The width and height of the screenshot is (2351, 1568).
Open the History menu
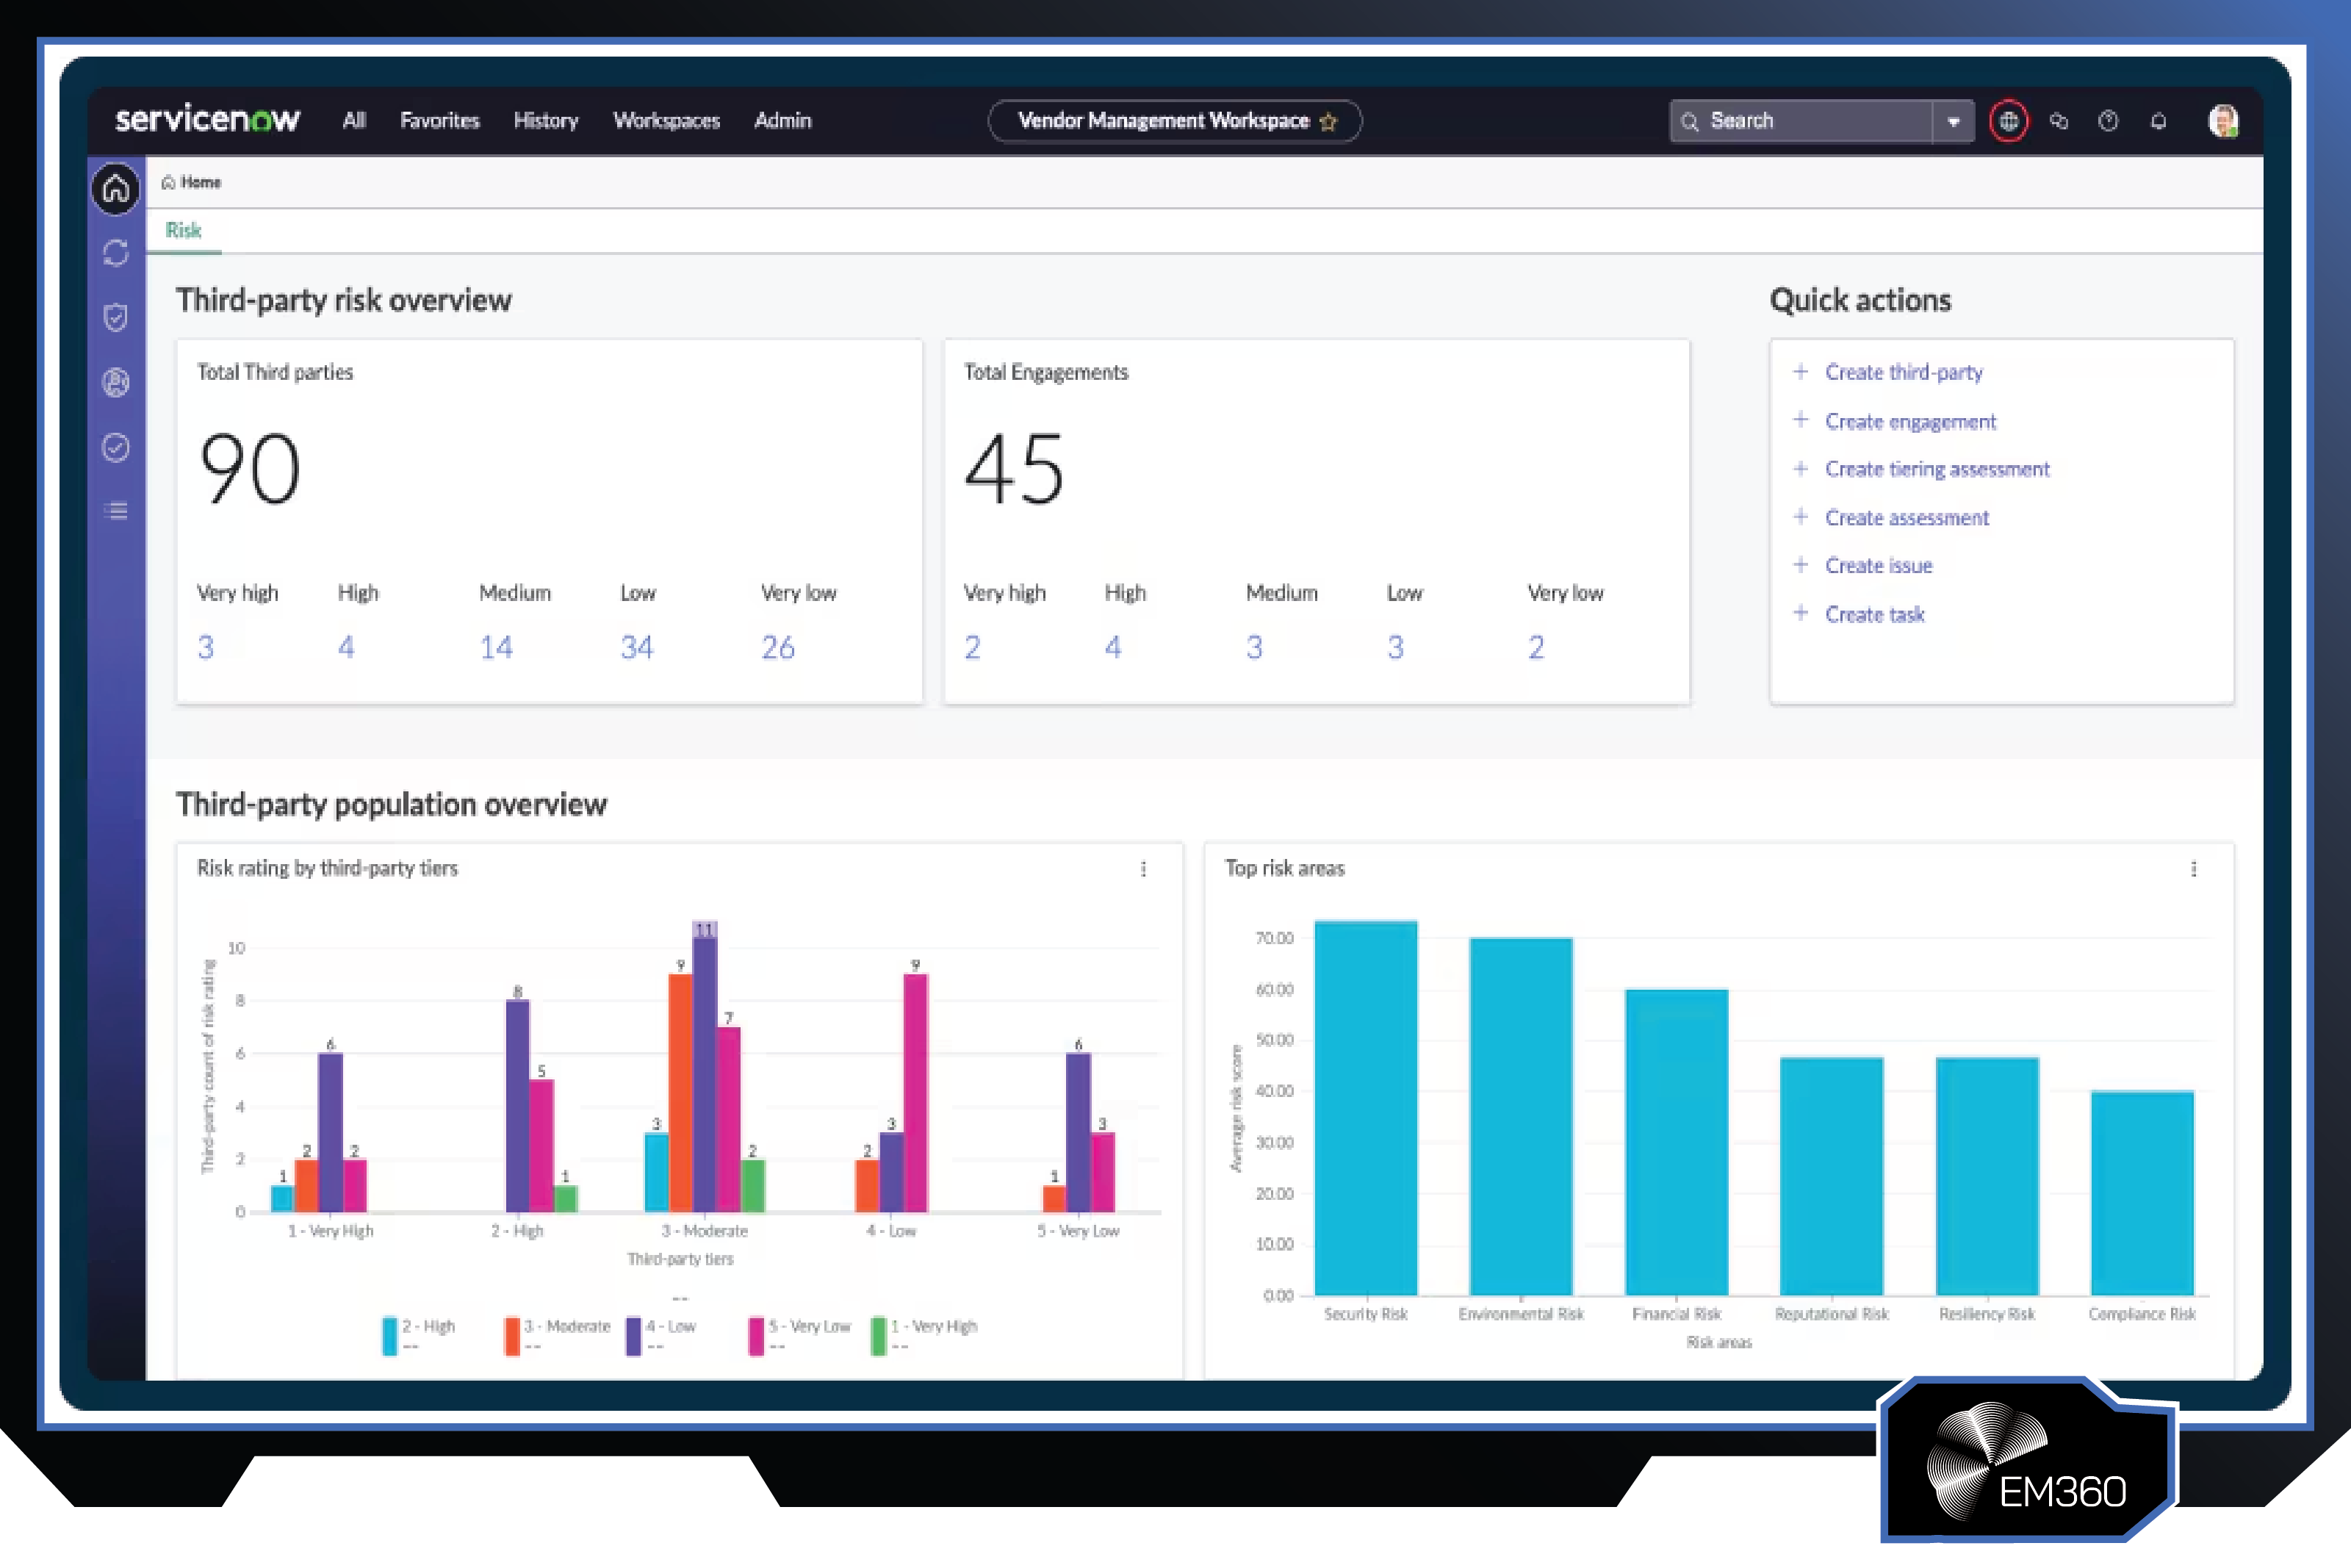click(x=546, y=120)
